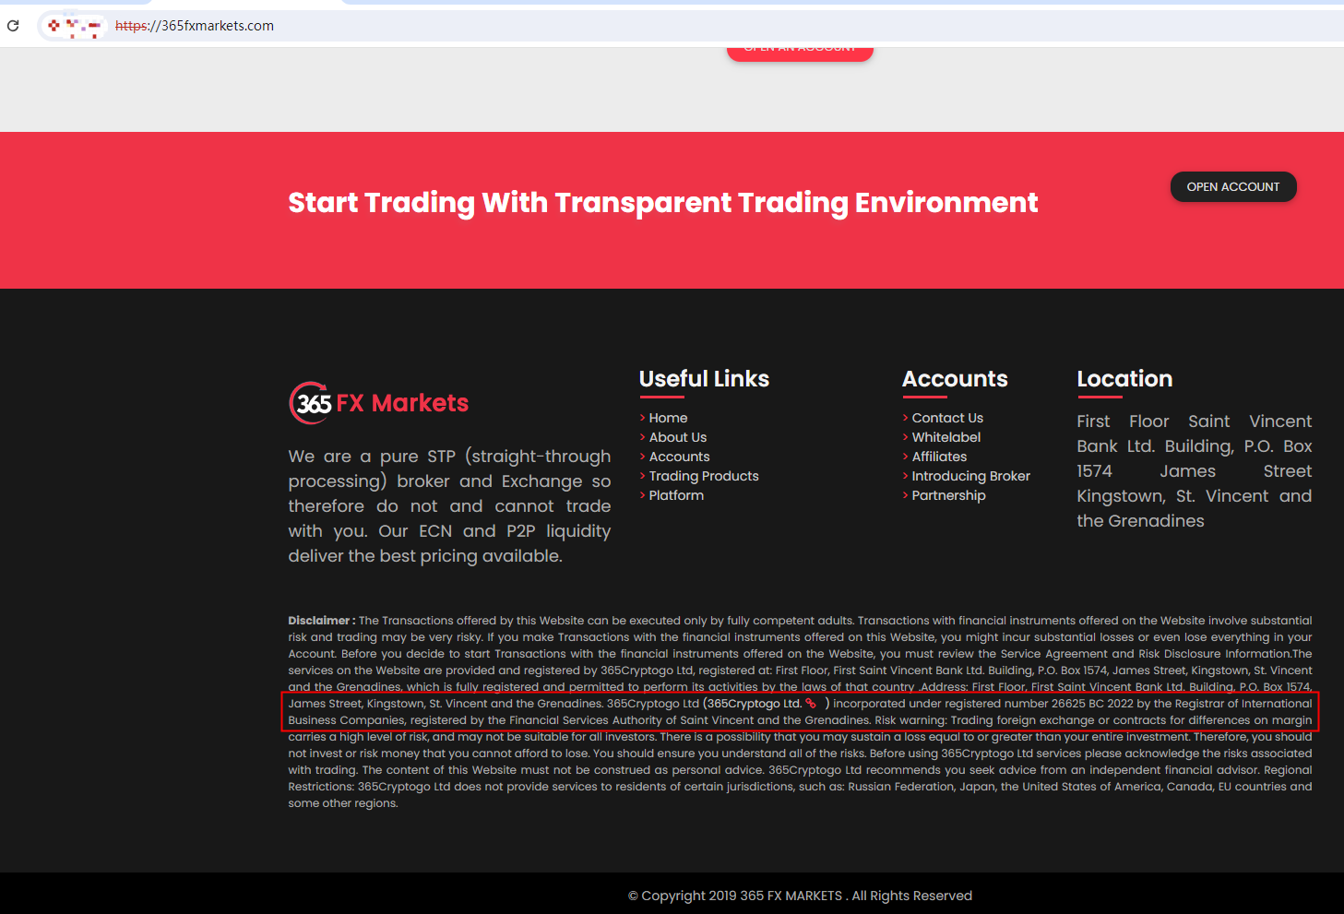Click the red chevron before Contact Us
Screen dimensions: 1344x914
click(x=907, y=418)
